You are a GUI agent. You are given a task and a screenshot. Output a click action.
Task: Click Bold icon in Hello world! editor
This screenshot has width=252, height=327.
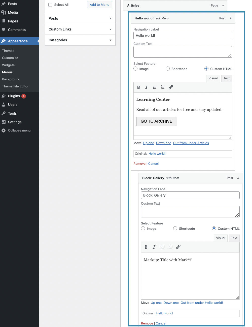[138, 87]
